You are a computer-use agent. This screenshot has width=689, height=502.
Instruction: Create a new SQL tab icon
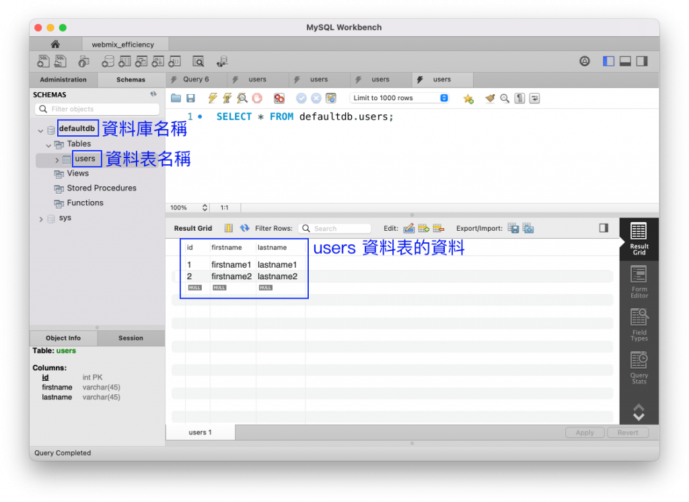tap(43, 61)
